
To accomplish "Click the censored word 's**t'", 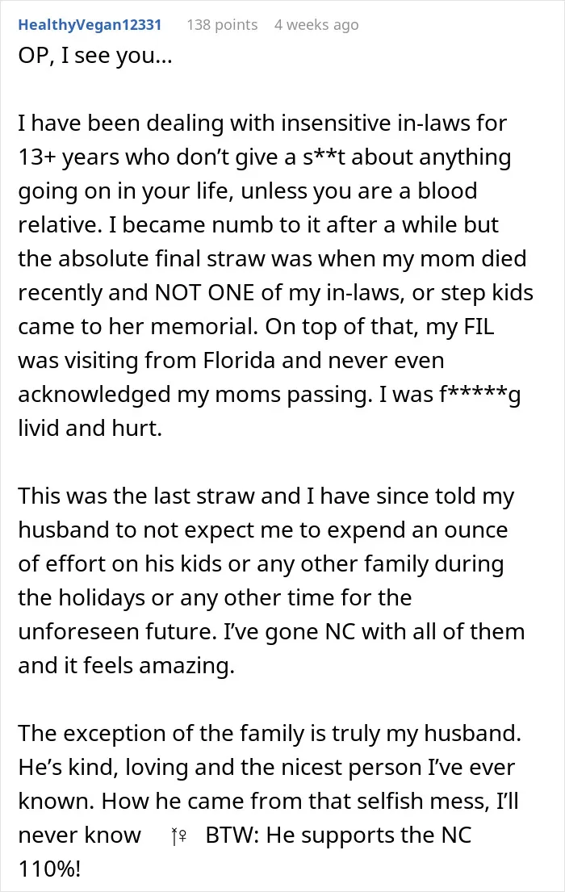I will [x=324, y=157].
